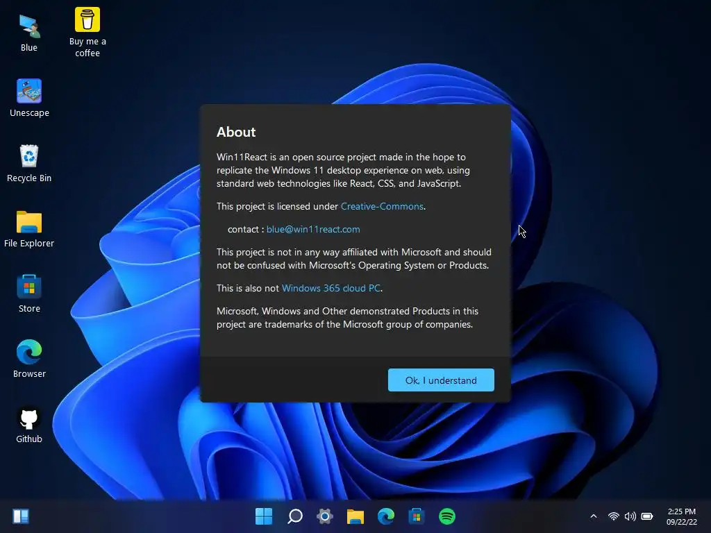Open the volume speaker icon
Viewport: 711px width, 533px height.
(x=630, y=516)
